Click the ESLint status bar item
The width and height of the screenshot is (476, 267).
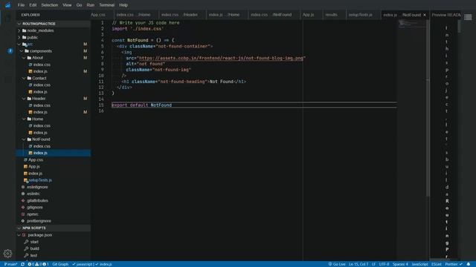click(x=437, y=264)
